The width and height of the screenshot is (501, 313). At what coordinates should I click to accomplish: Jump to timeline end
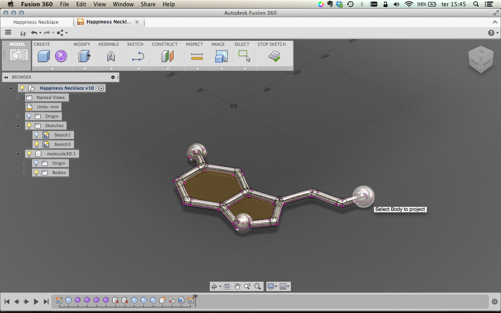(x=46, y=302)
